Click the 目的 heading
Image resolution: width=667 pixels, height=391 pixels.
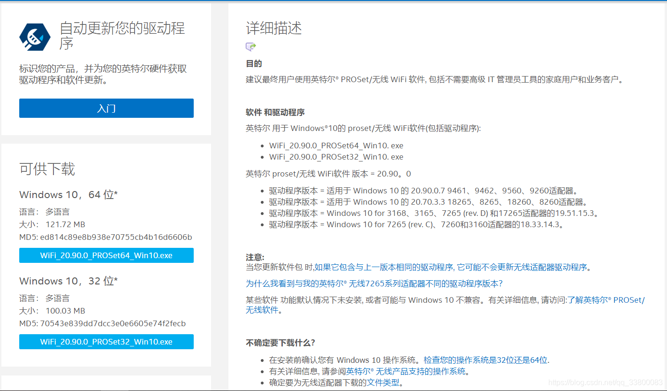254,63
